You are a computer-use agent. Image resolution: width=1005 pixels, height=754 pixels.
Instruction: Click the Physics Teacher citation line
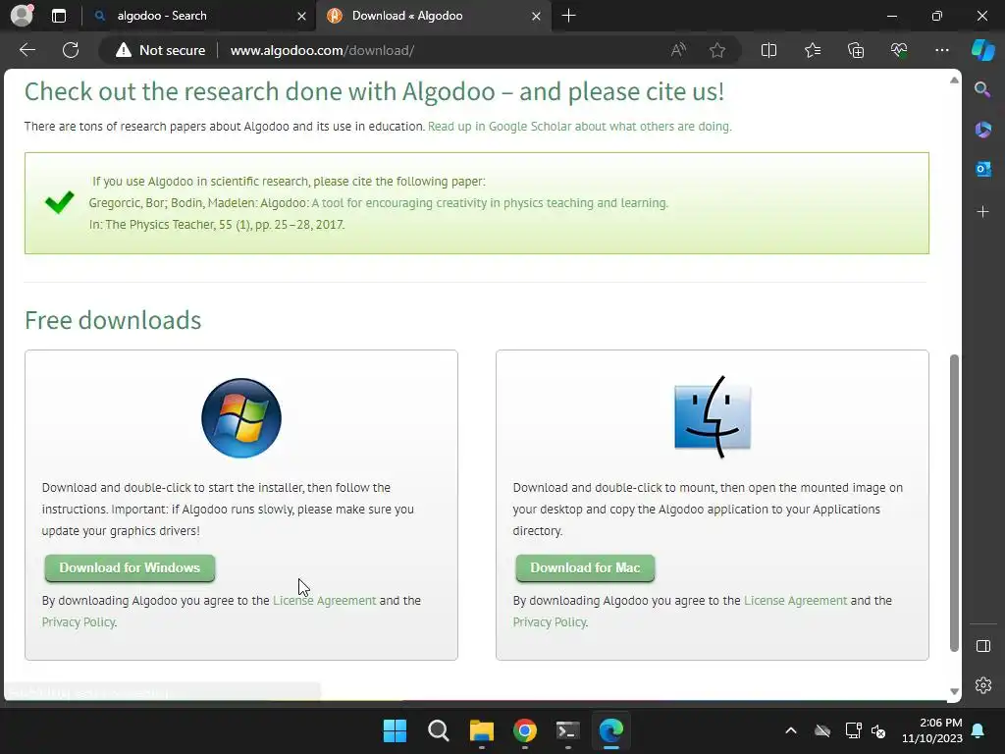click(217, 225)
